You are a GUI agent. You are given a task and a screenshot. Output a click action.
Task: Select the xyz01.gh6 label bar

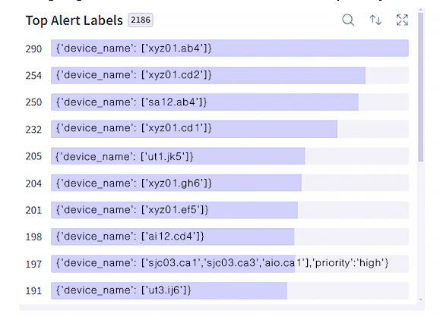pos(229,183)
